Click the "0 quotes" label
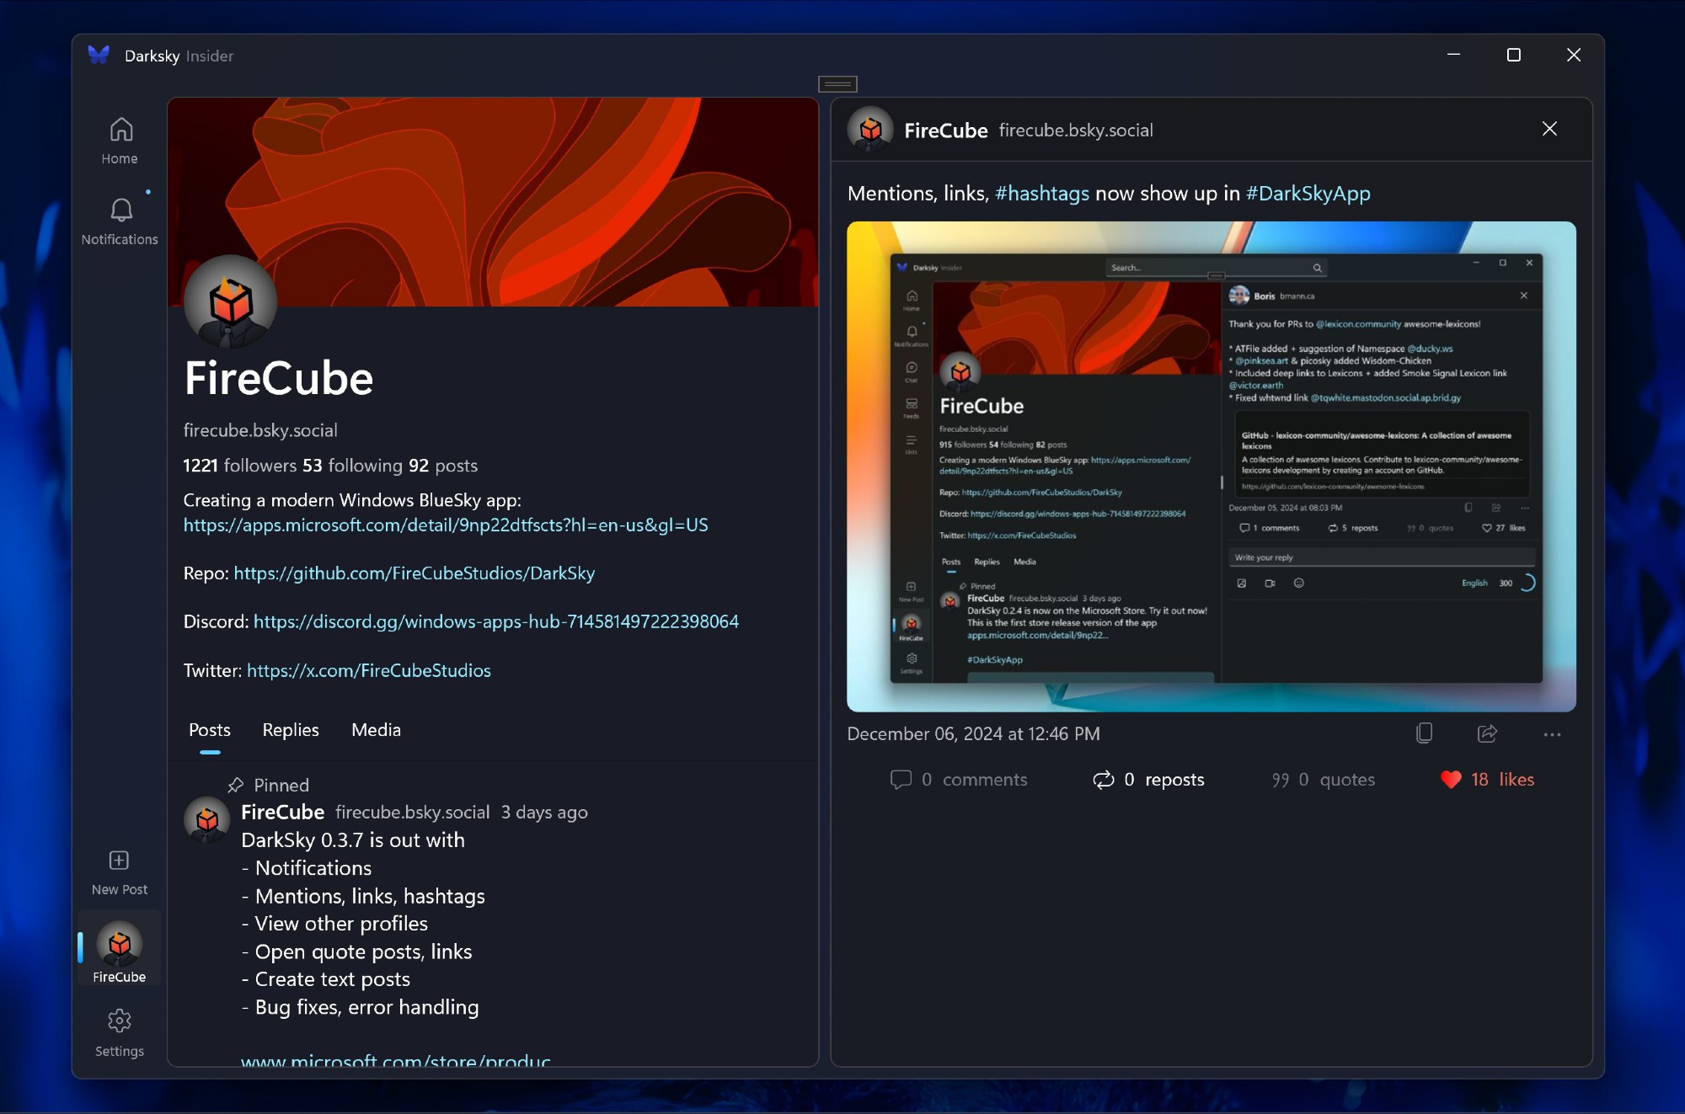Image resolution: width=1685 pixels, height=1114 pixels. pos(1336,780)
